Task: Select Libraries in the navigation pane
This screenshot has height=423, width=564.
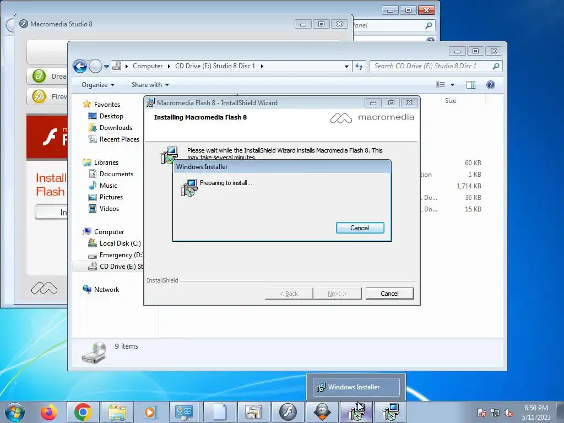Action: pyautogui.click(x=106, y=162)
